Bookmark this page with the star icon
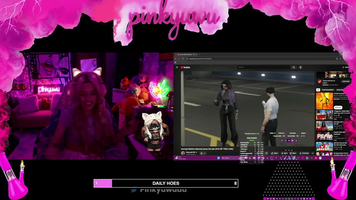The height and width of the screenshot is (200, 356). point(340,59)
